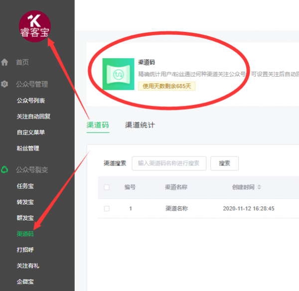The image size is (299, 291).
Task: Click the home icon beside 首页
Action: click(x=5, y=62)
